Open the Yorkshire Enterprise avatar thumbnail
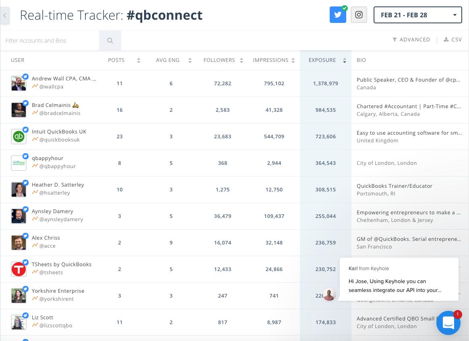The height and width of the screenshot is (341, 469). point(19,296)
